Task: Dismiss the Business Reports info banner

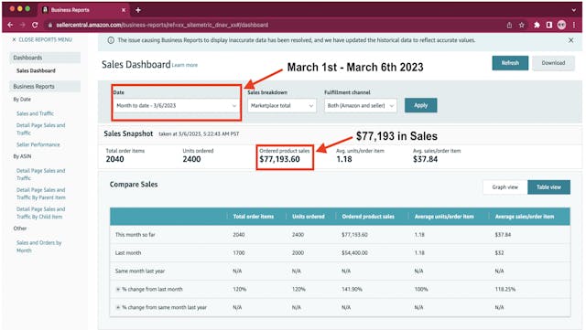Action: (570, 40)
